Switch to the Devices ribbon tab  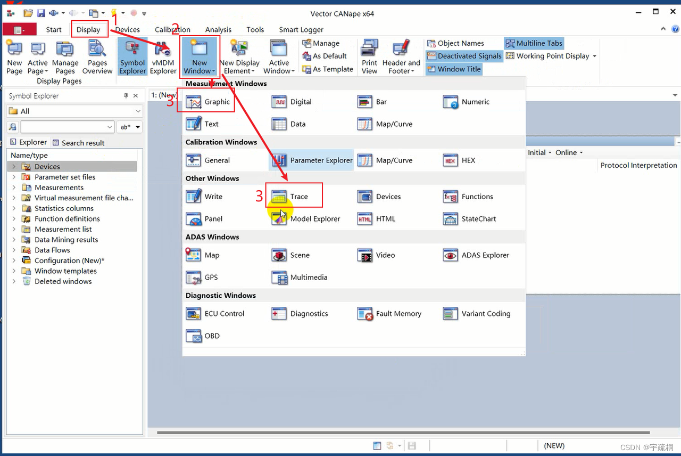point(128,29)
